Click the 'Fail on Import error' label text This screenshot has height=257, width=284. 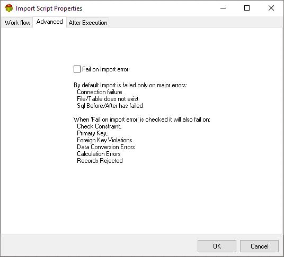coord(105,69)
